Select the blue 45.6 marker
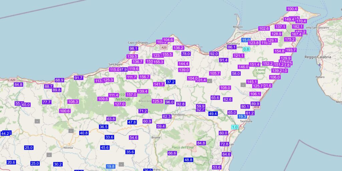Image resolution: width=342 pixels, height=171 pixels. pos(105,147)
